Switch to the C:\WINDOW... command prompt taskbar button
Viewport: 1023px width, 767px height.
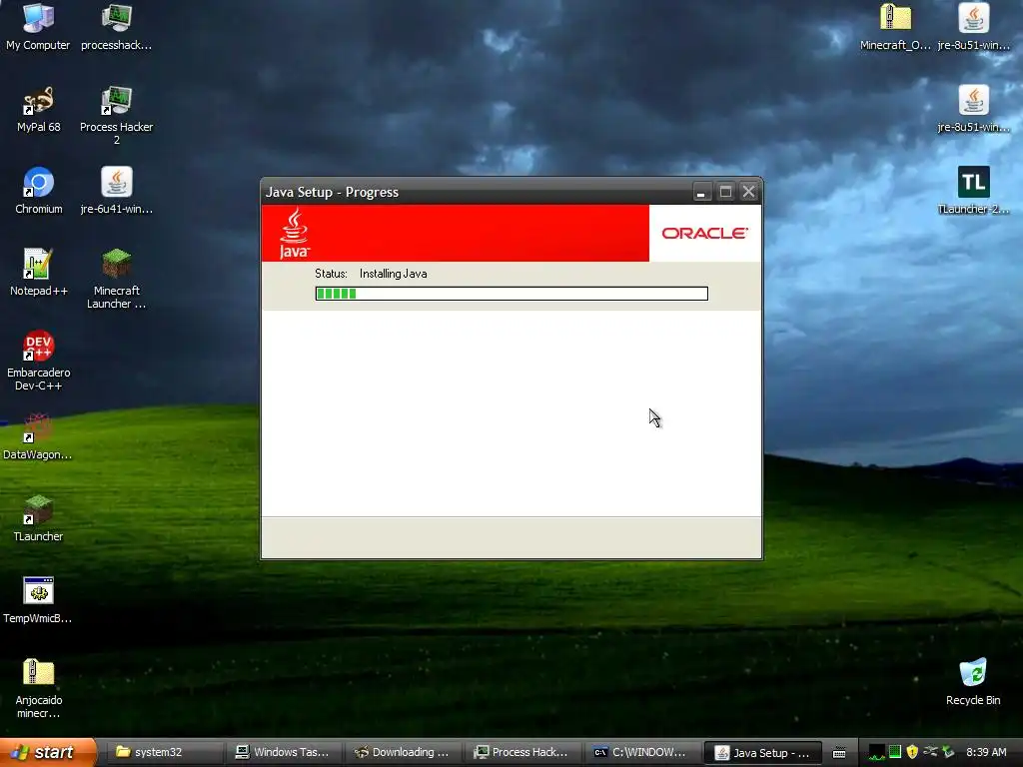[641, 753]
